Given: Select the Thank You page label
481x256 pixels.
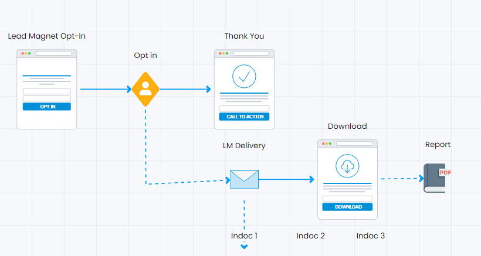Looking at the screenshot, I should 244,36.
